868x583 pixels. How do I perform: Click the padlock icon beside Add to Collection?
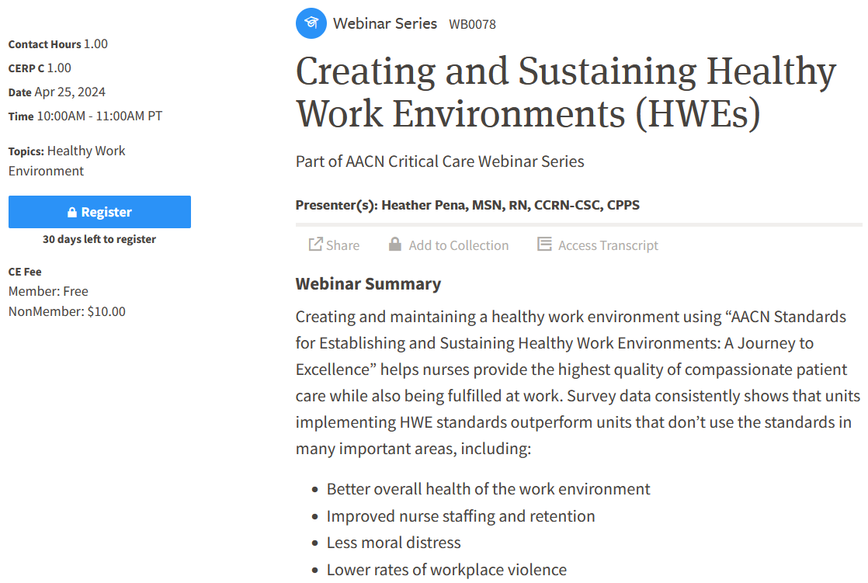click(395, 244)
